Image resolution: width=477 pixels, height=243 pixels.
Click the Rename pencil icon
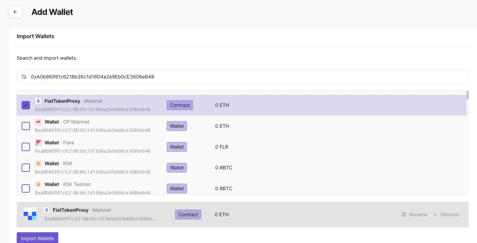pos(404,215)
